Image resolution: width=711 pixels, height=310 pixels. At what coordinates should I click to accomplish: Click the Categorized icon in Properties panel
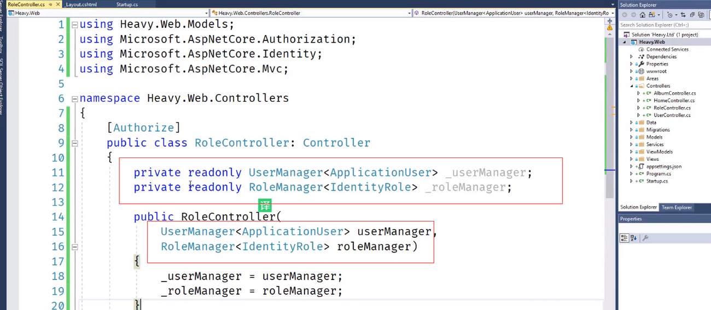coord(624,238)
